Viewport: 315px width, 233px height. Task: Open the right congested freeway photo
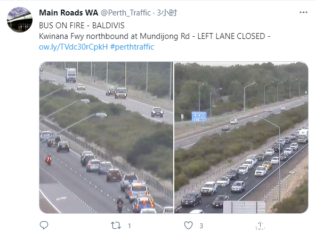tap(241, 138)
